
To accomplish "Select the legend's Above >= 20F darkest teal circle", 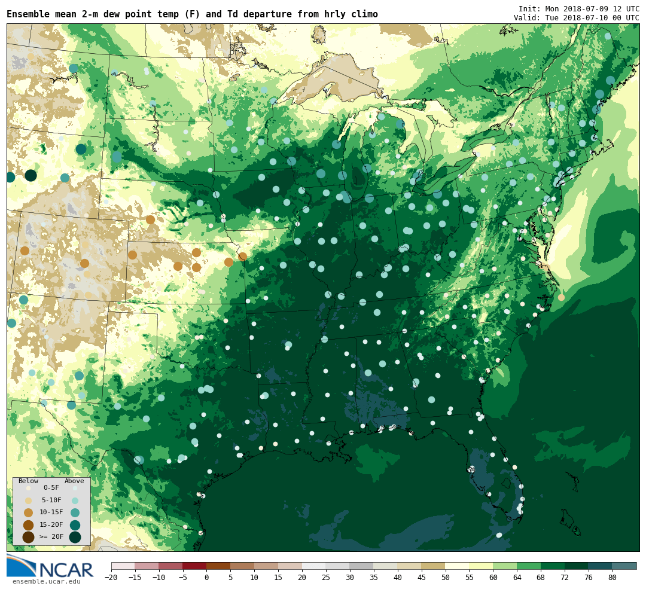I will click(75, 537).
